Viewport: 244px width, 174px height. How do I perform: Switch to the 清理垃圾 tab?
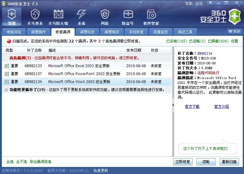click(x=87, y=32)
